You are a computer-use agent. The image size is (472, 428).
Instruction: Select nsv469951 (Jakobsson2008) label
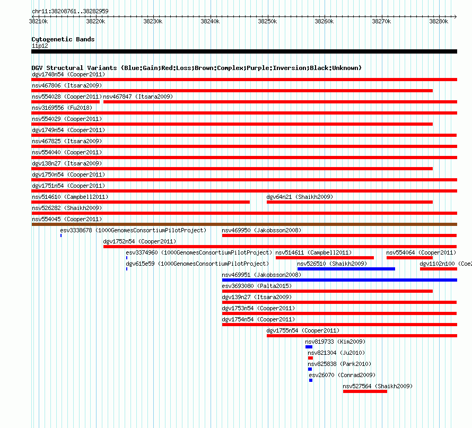tap(261, 275)
